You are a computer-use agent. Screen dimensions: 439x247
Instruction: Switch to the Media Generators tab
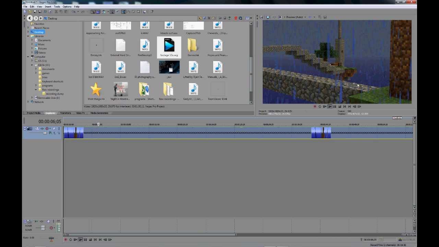[99, 113]
